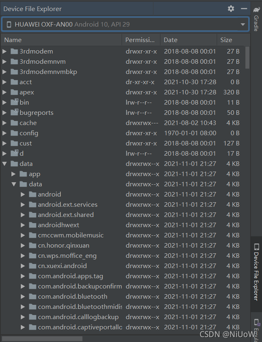262x342 pixels.
Task: Click the com.android.bluetooth folder icon
Action: coord(33,297)
